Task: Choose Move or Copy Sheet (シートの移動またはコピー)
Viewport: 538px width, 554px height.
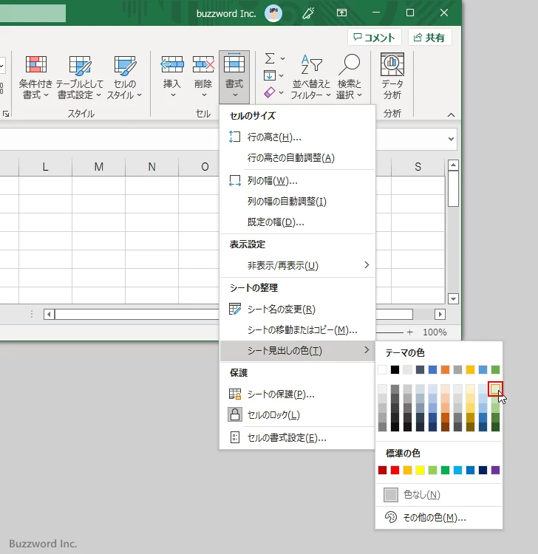Action: [297, 330]
